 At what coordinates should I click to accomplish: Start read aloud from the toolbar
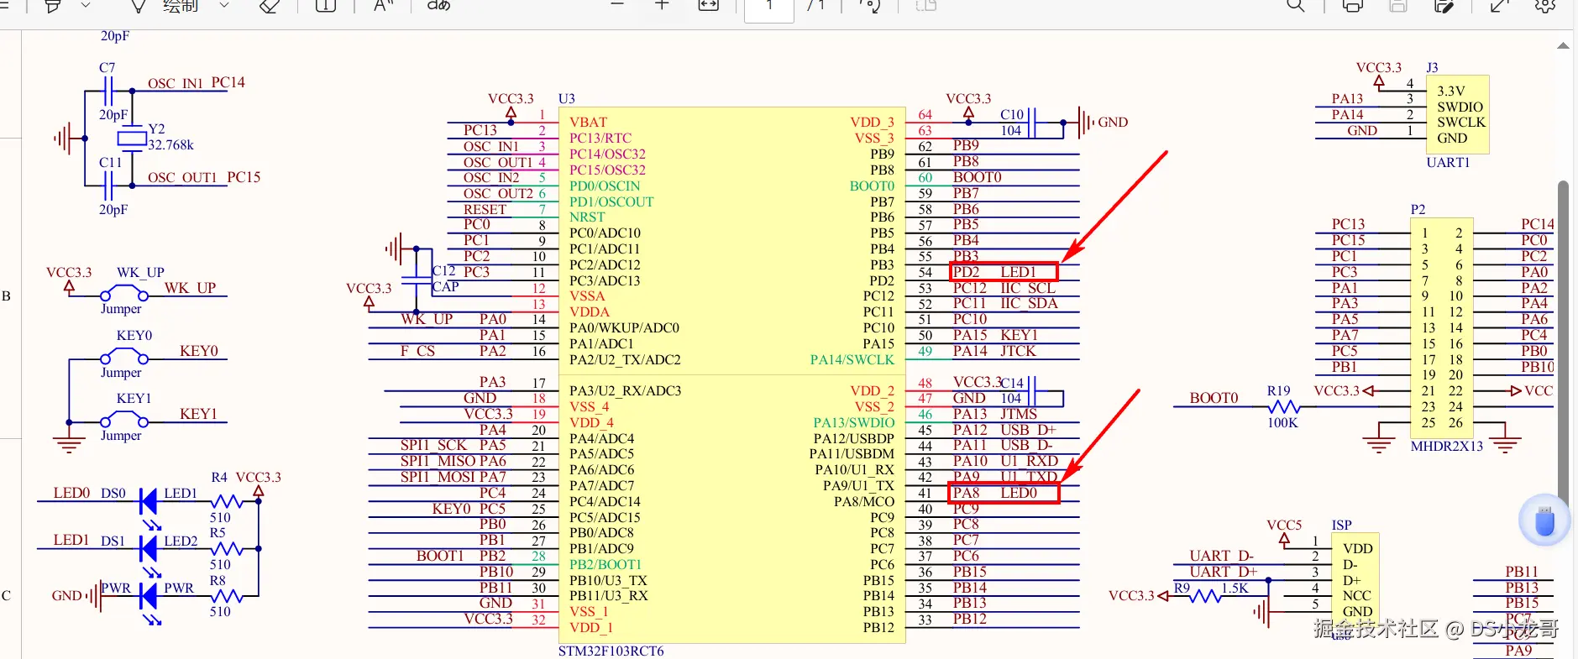click(x=384, y=6)
